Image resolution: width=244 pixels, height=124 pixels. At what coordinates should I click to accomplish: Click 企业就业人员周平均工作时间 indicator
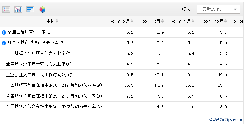click(x=40, y=75)
